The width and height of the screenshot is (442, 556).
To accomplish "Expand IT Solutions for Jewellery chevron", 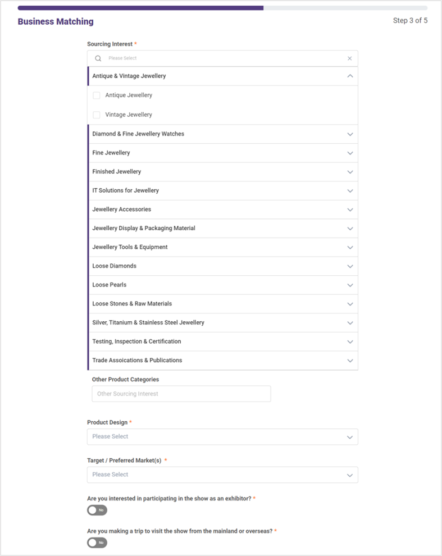I will (x=350, y=191).
